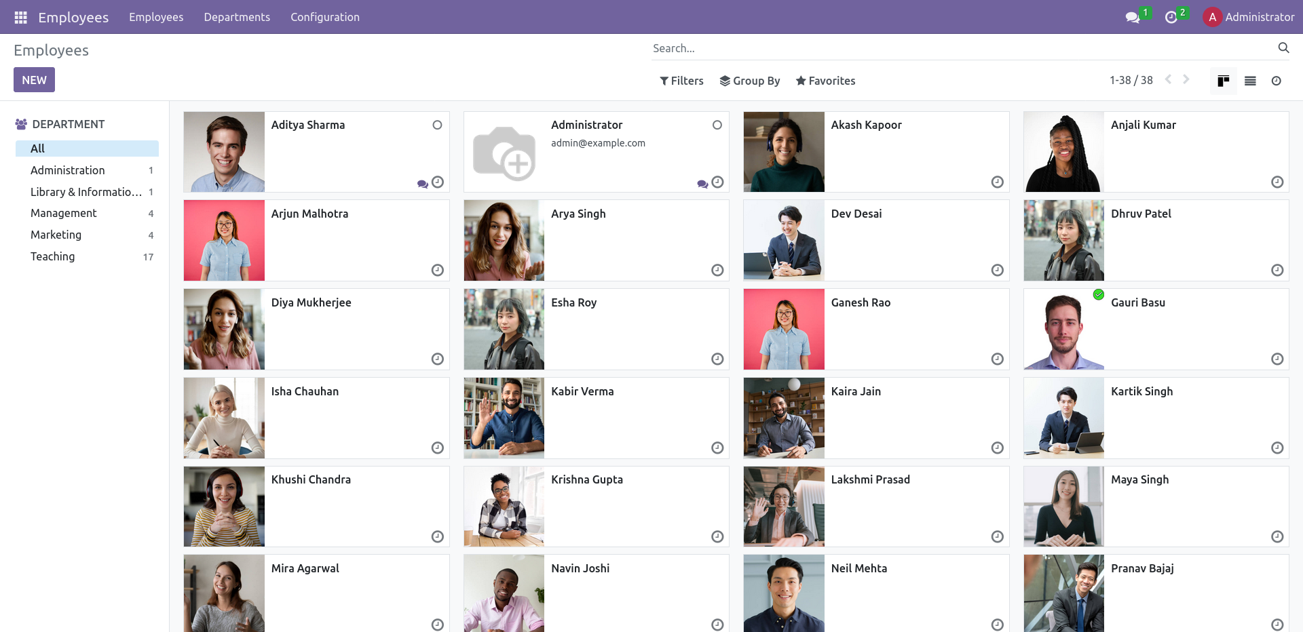Switch to activity view

click(1277, 81)
